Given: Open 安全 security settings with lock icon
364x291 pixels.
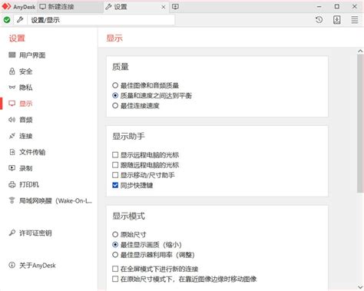Looking at the screenshot, I should point(21,71).
